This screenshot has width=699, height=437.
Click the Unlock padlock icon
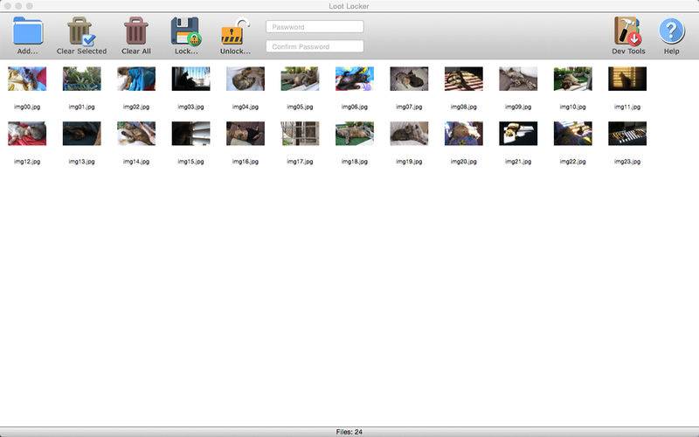click(235, 31)
